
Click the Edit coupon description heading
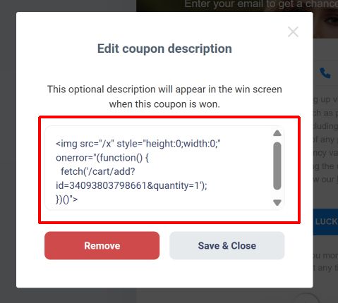point(164,49)
